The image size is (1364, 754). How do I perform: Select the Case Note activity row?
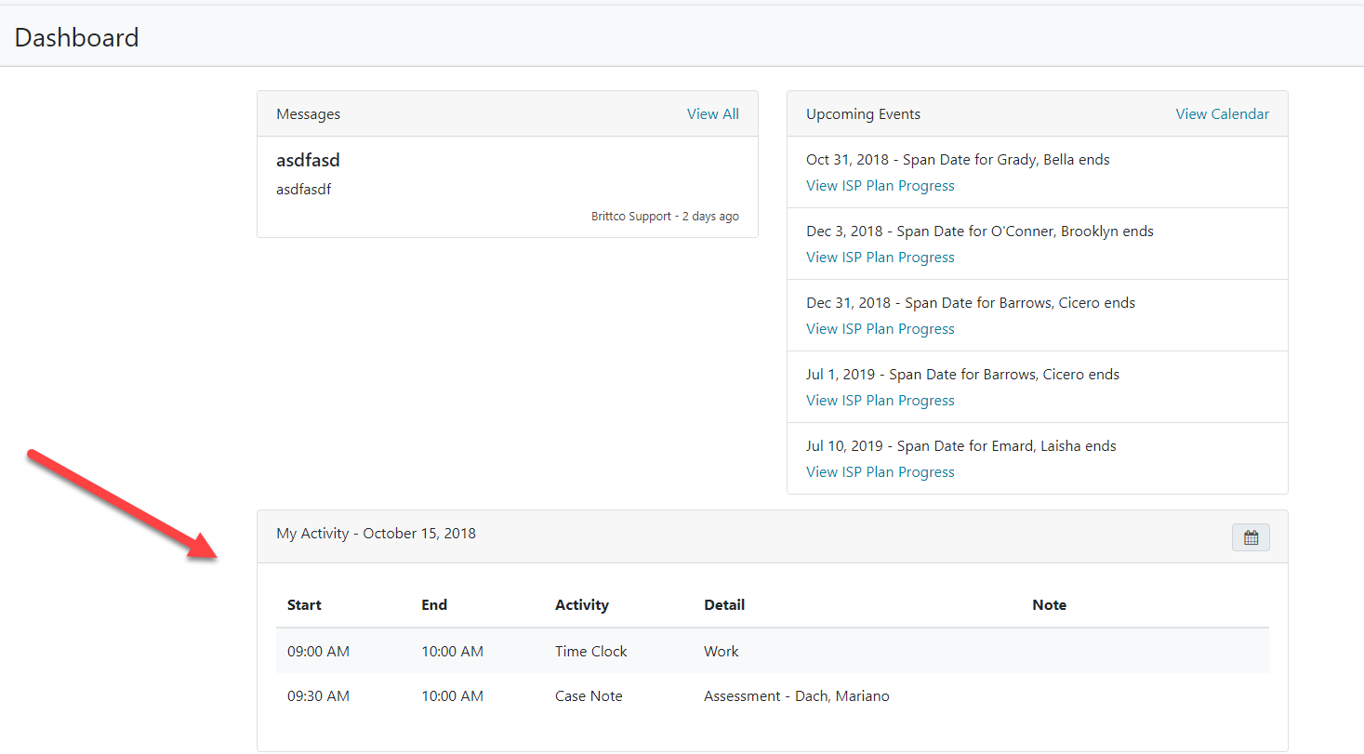click(589, 696)
